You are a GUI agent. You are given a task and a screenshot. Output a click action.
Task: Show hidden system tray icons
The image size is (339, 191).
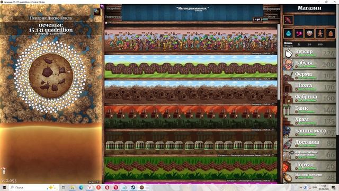pyautogui.click(x=301, y=187)
